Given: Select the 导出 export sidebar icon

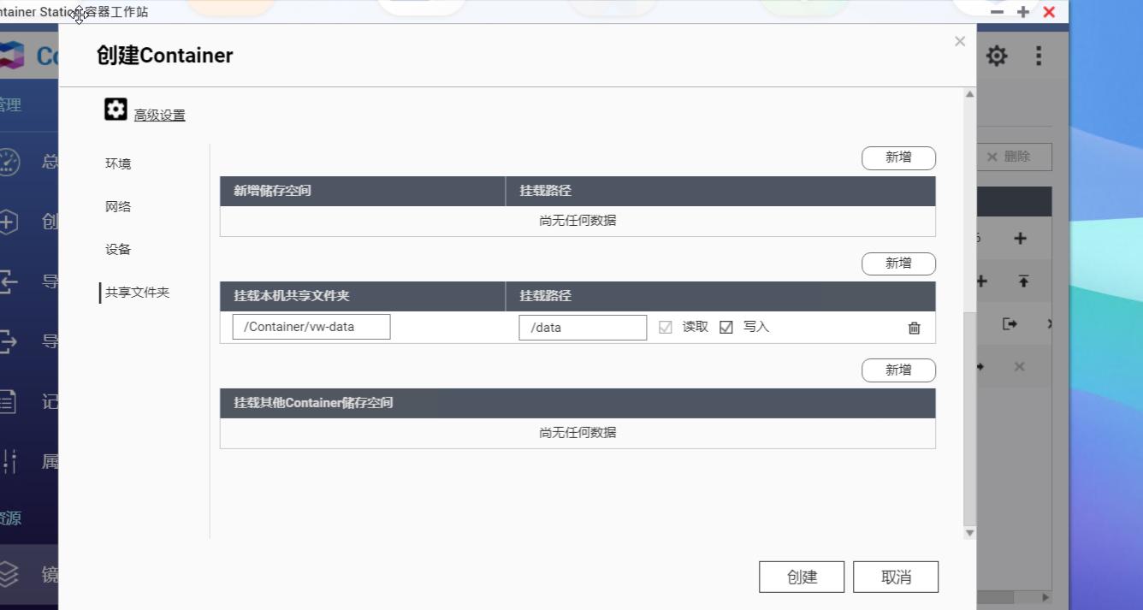Looking at the screenshot, I should [x=8, y=340].
